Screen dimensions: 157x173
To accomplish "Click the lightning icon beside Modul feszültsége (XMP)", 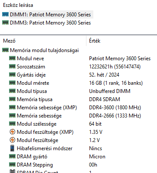I will coord(12,132).
